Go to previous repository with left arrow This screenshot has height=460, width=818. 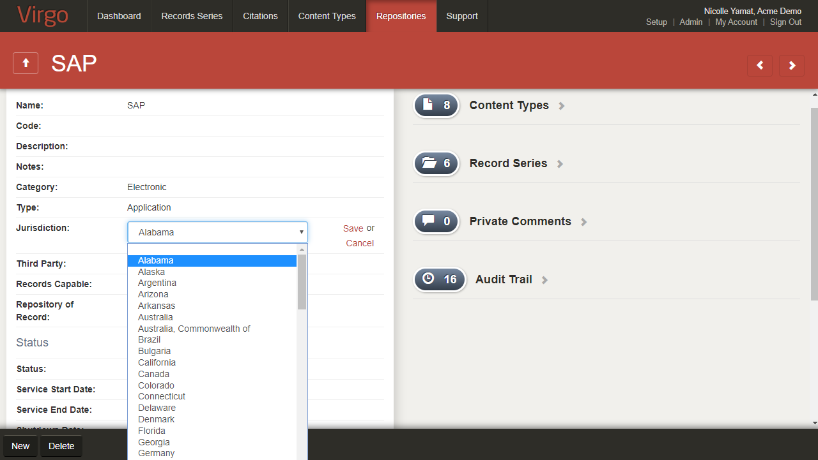click(x=760, y=65)
